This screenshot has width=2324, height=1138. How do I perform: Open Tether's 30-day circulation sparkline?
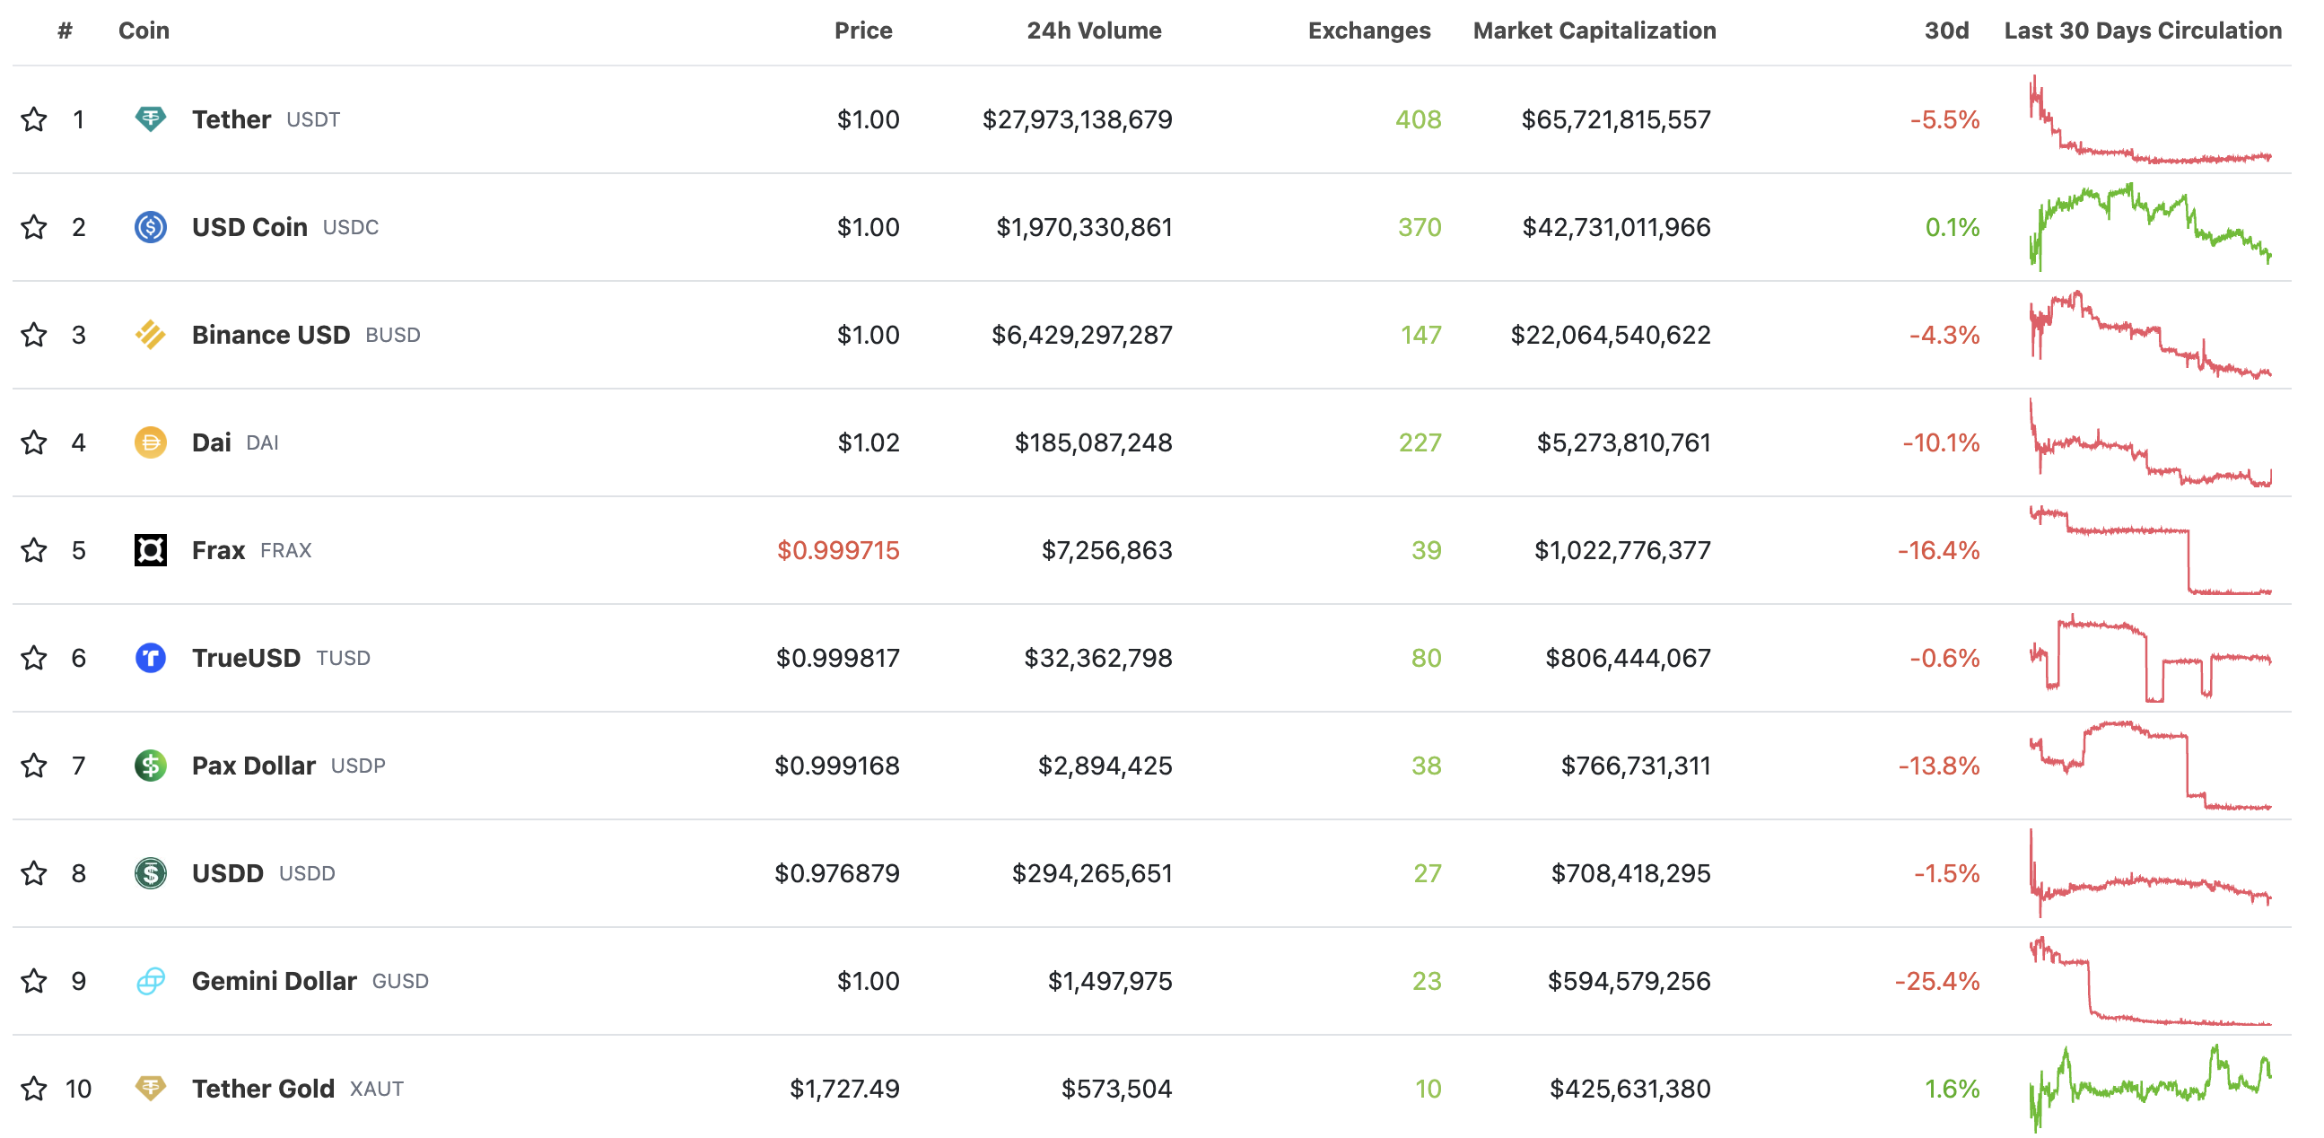point(2151,119)
